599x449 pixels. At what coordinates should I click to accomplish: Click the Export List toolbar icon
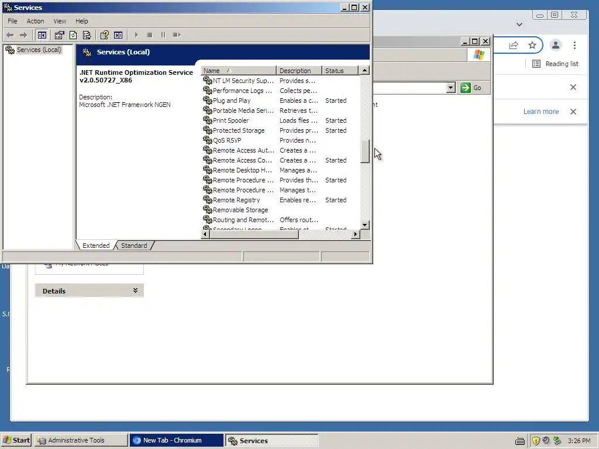click(x=87, y=35)
